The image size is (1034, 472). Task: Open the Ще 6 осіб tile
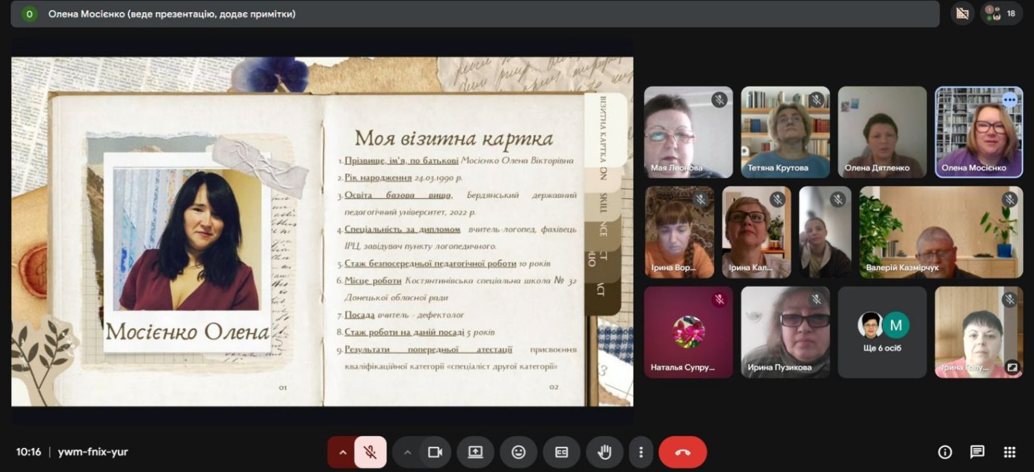pyautogui.click(x=882, y=332)
